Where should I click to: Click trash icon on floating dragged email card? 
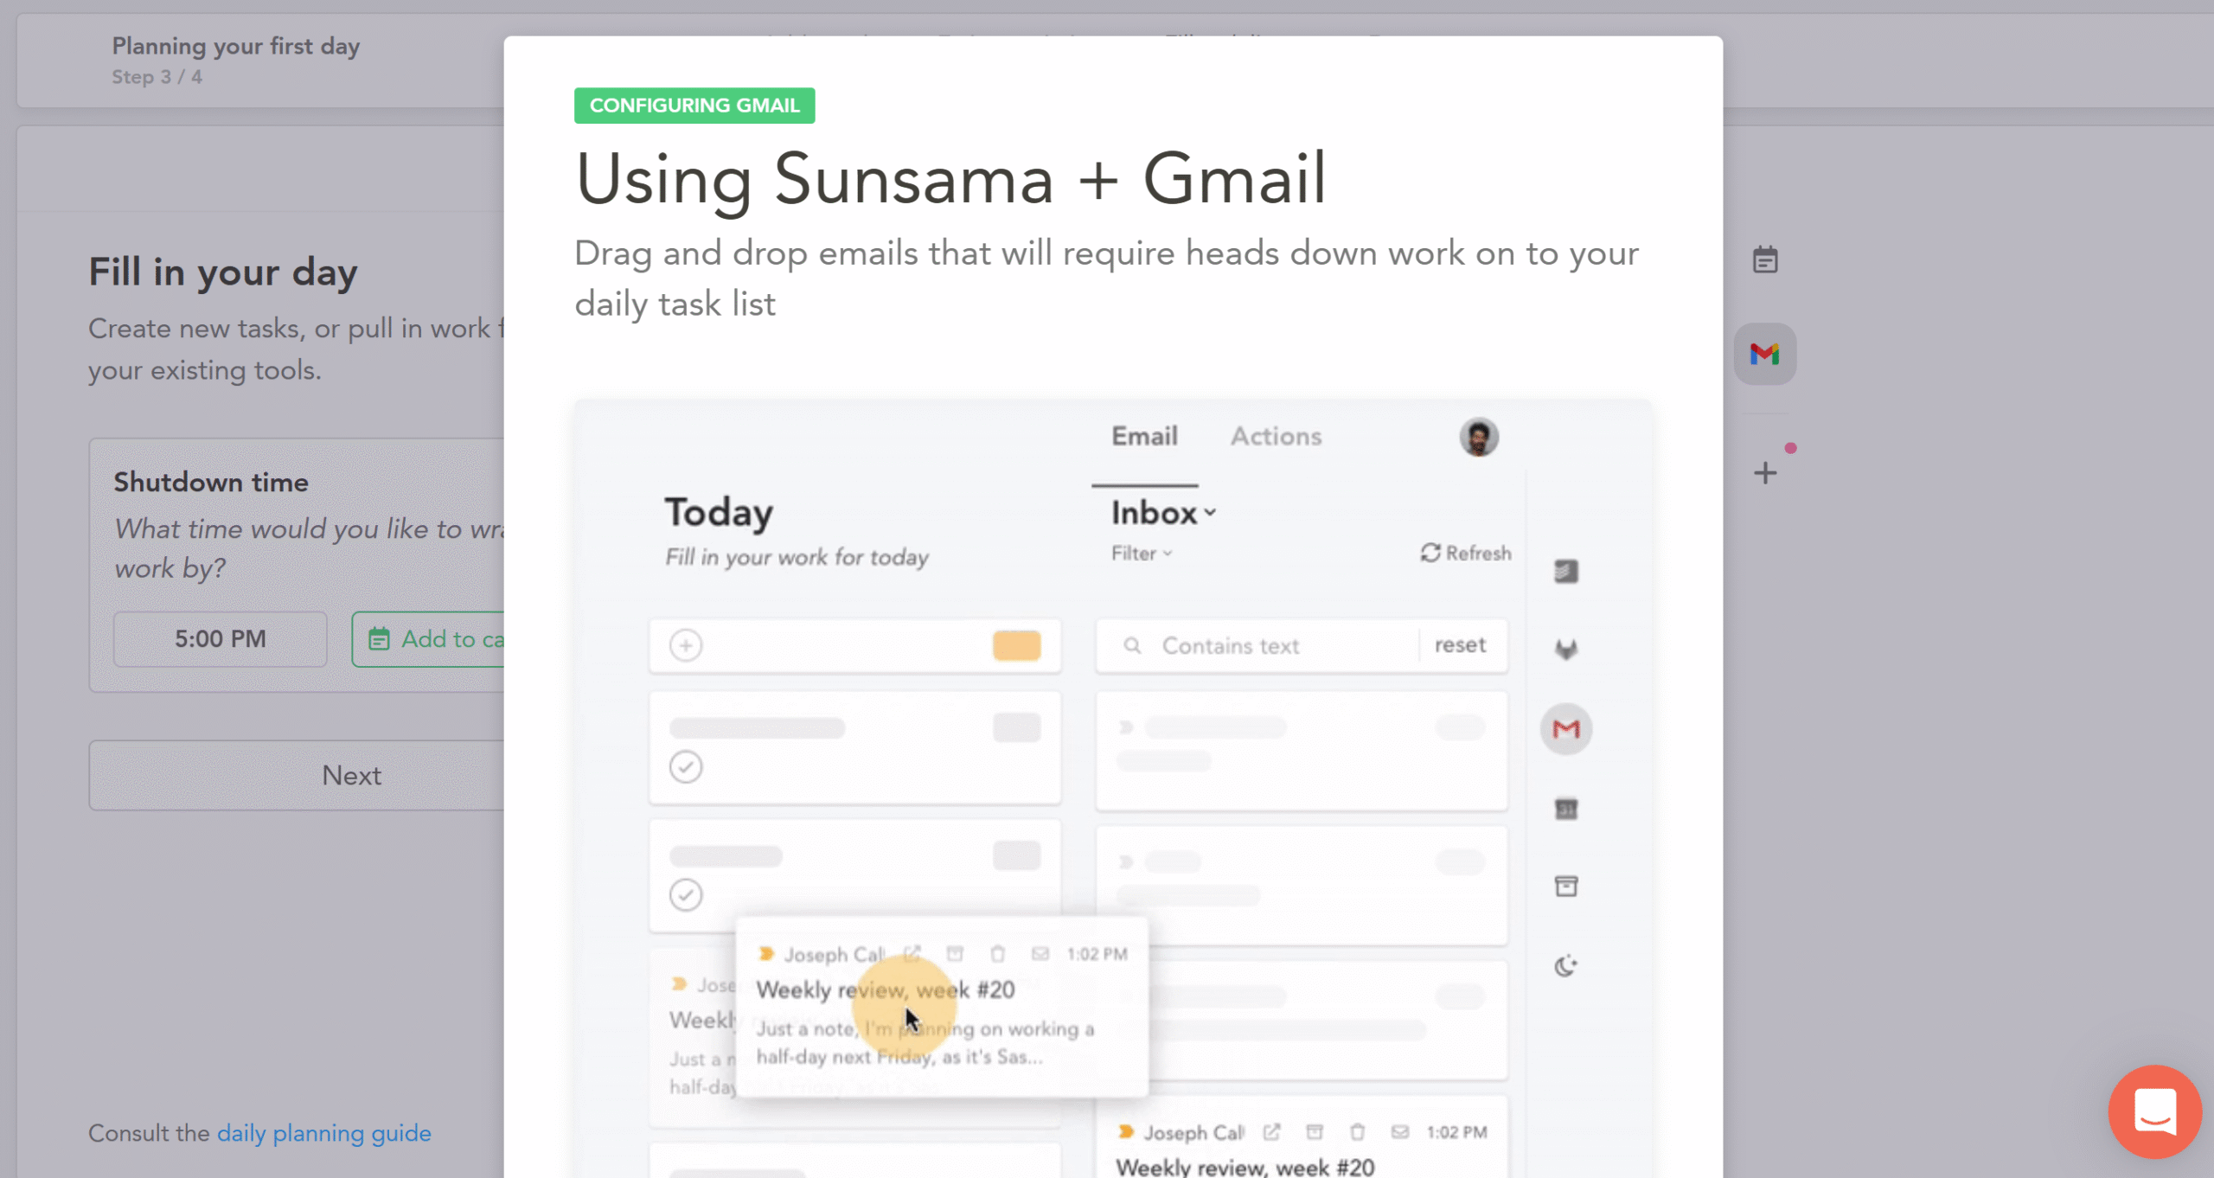pyautogui.click(x=997, y=954)
